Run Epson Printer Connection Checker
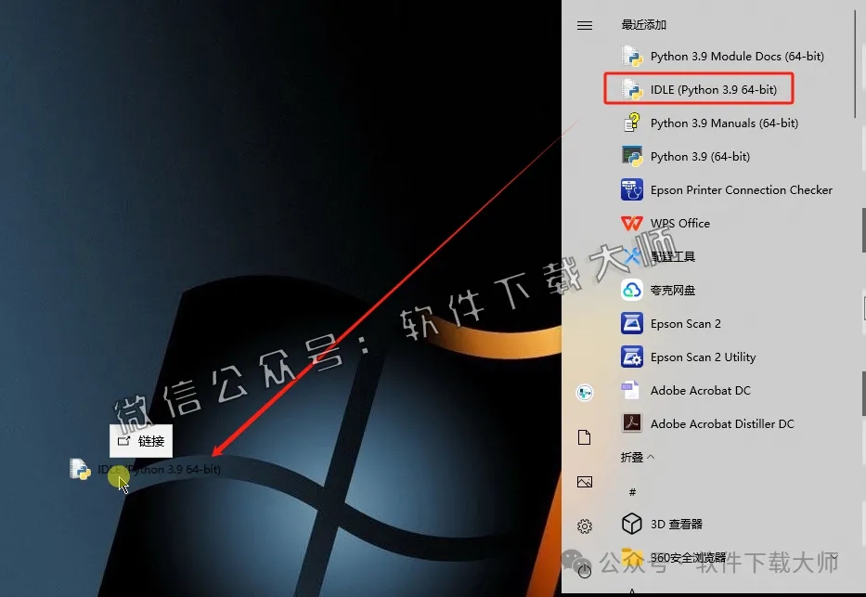The width and height of the screenshot is (866, 597). (741, 189)
